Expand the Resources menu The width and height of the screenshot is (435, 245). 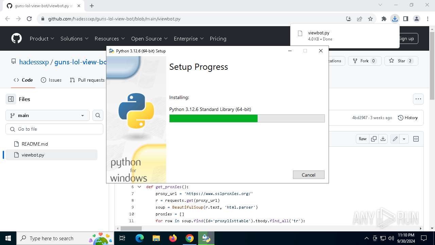click(110, 38)
